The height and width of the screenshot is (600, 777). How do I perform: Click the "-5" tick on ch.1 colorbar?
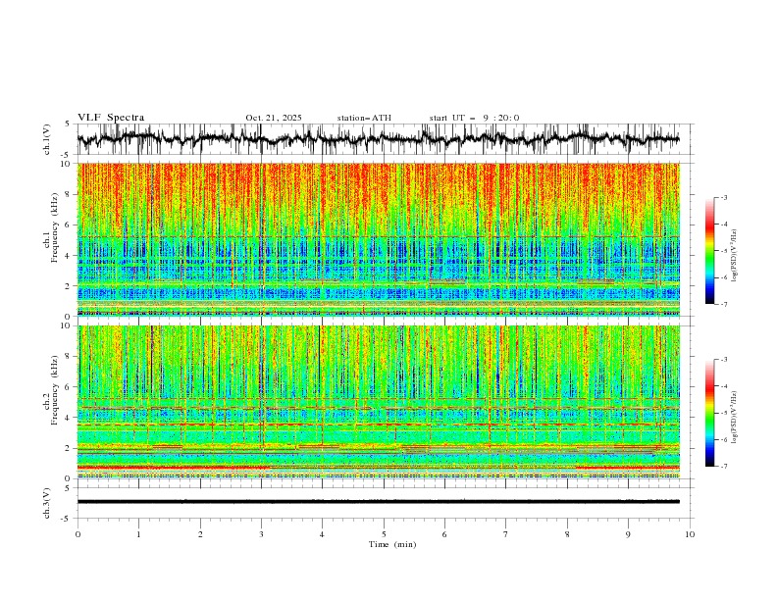point(723,251)
